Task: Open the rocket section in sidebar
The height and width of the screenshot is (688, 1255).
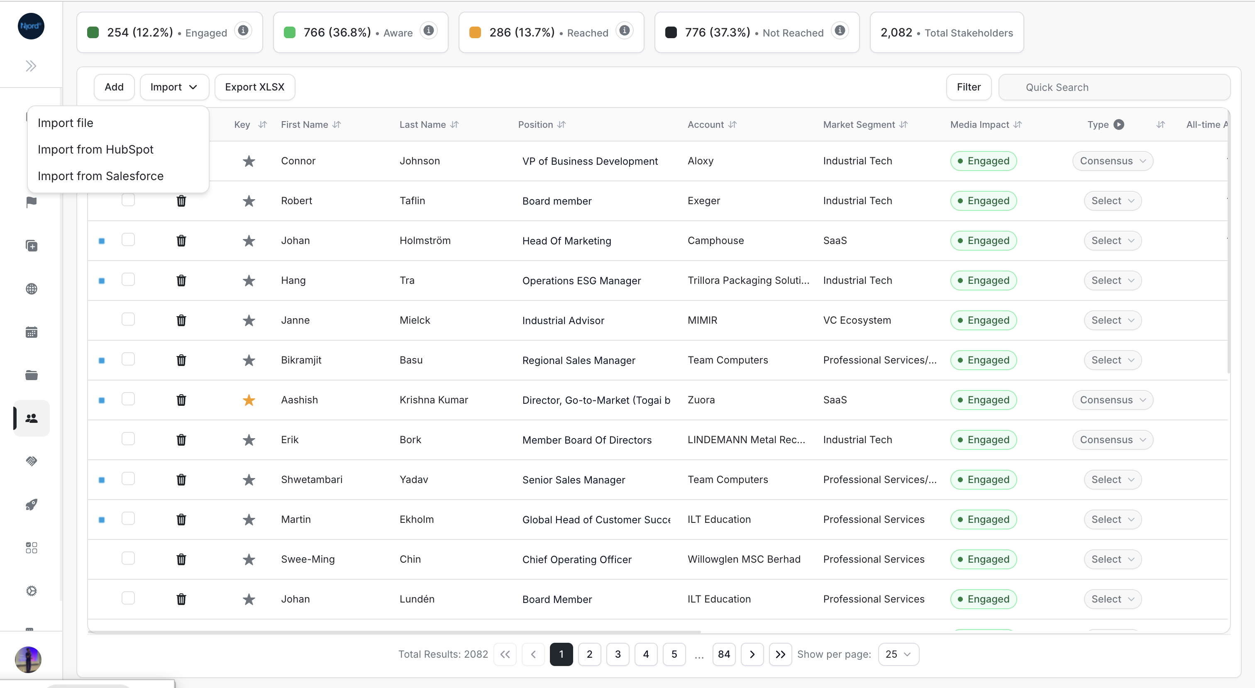Action: point(31,504)
